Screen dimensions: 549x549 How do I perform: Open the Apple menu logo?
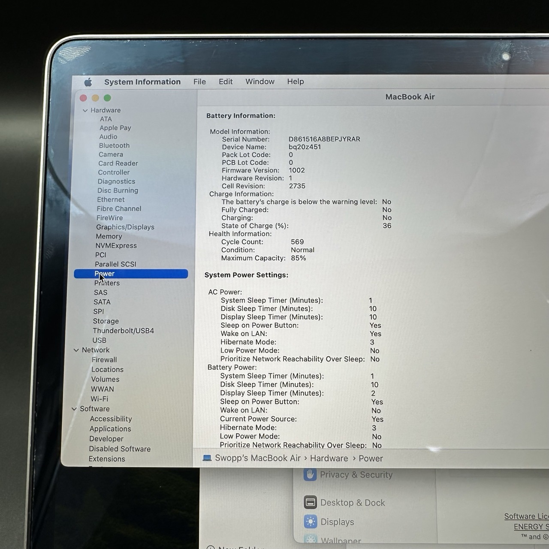pos(88,82)
